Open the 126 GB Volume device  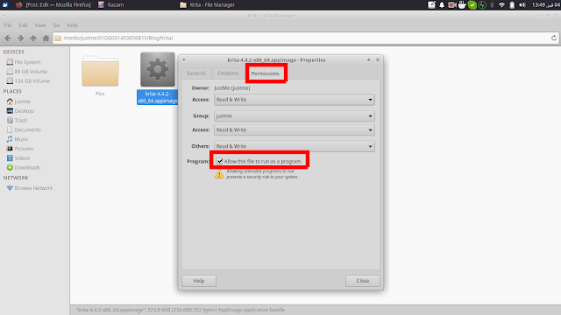point(28,81)
